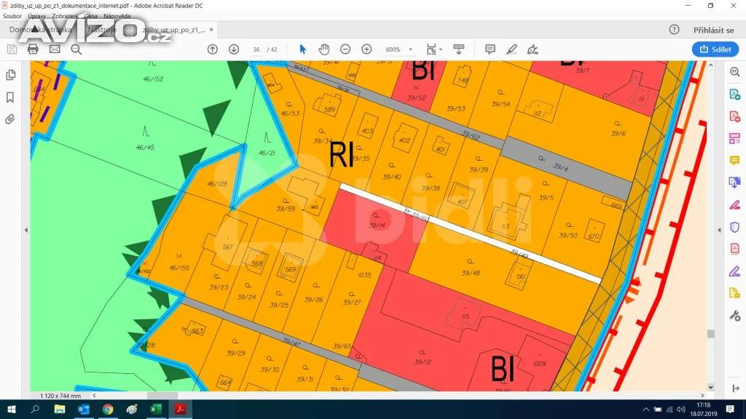Click the arrow Selection tool
Viewport: 746px width, 419px height.
click(303, 49)
